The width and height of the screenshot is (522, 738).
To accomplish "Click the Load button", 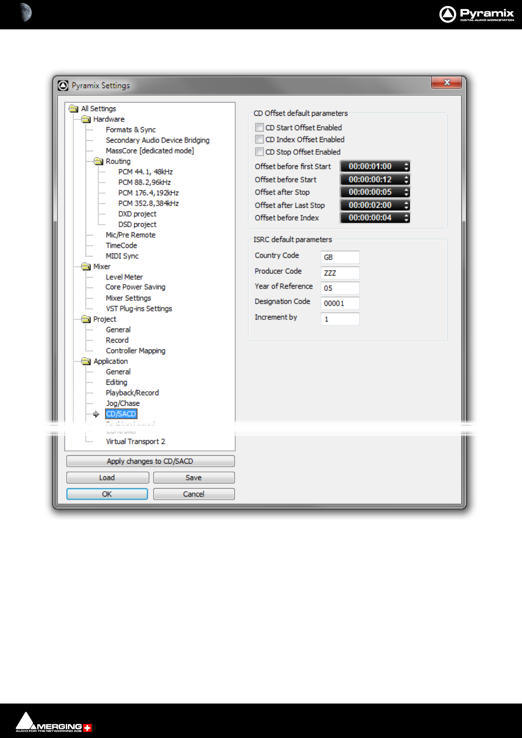I will click(x=107, y=478).
